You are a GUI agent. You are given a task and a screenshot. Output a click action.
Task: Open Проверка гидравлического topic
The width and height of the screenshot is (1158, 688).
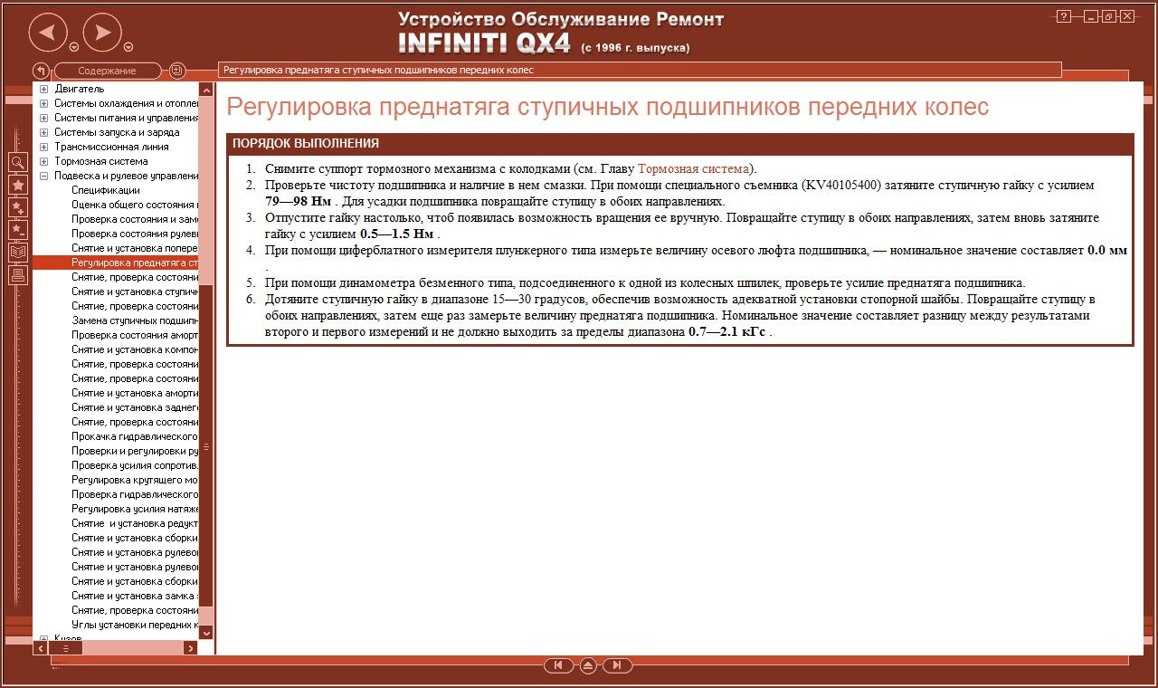(x=135, y=494)
